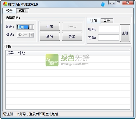Select the 注册 tab in account panel
This screenshot has width=136, height=119.
[x=94, y=21]
